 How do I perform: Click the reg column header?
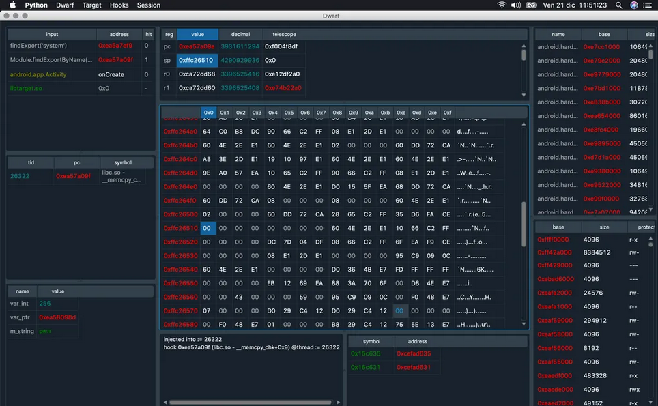tap(169, 34)
